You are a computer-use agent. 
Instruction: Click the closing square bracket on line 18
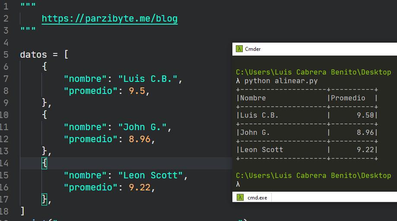(x=22, y=211)
